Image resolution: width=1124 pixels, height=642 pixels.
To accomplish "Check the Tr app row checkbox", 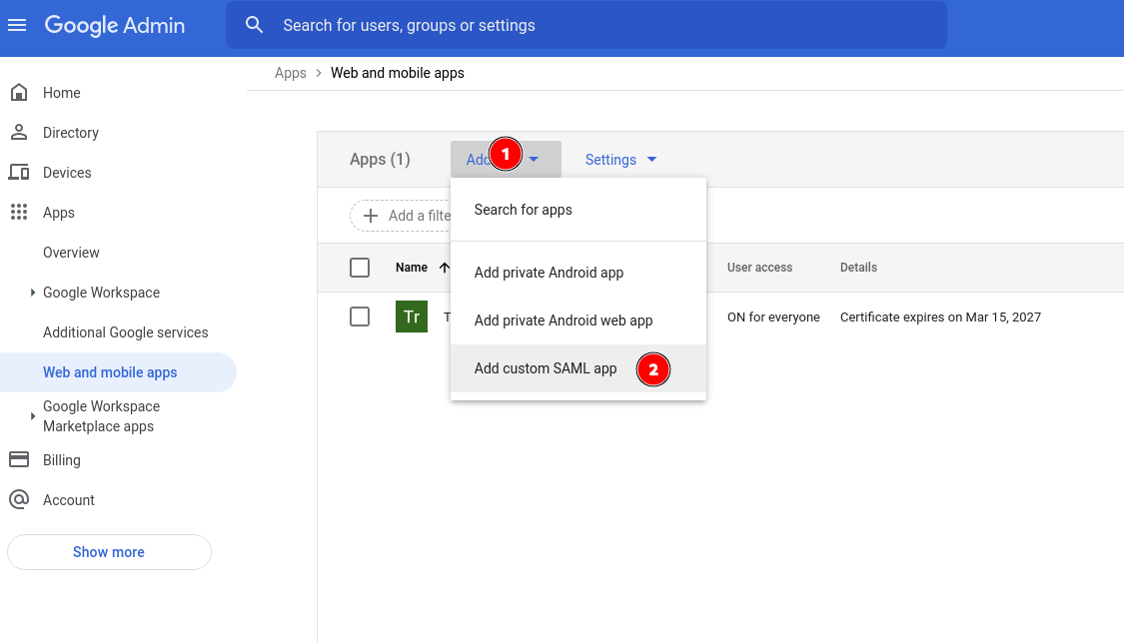I will (x=360, y=317).
